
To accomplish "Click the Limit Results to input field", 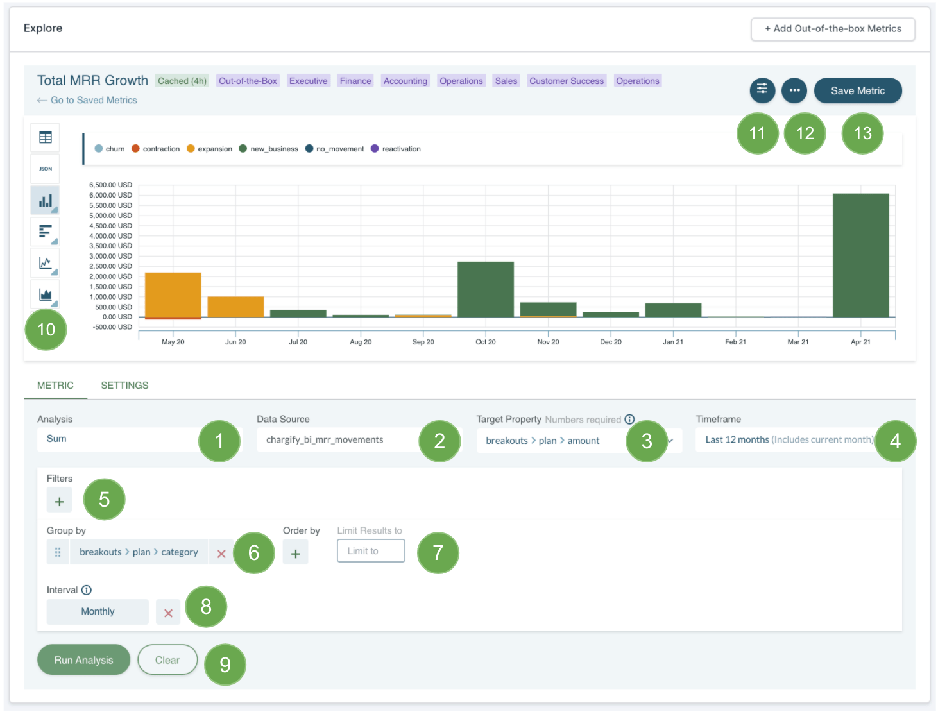I will click(x=371, y=551).
